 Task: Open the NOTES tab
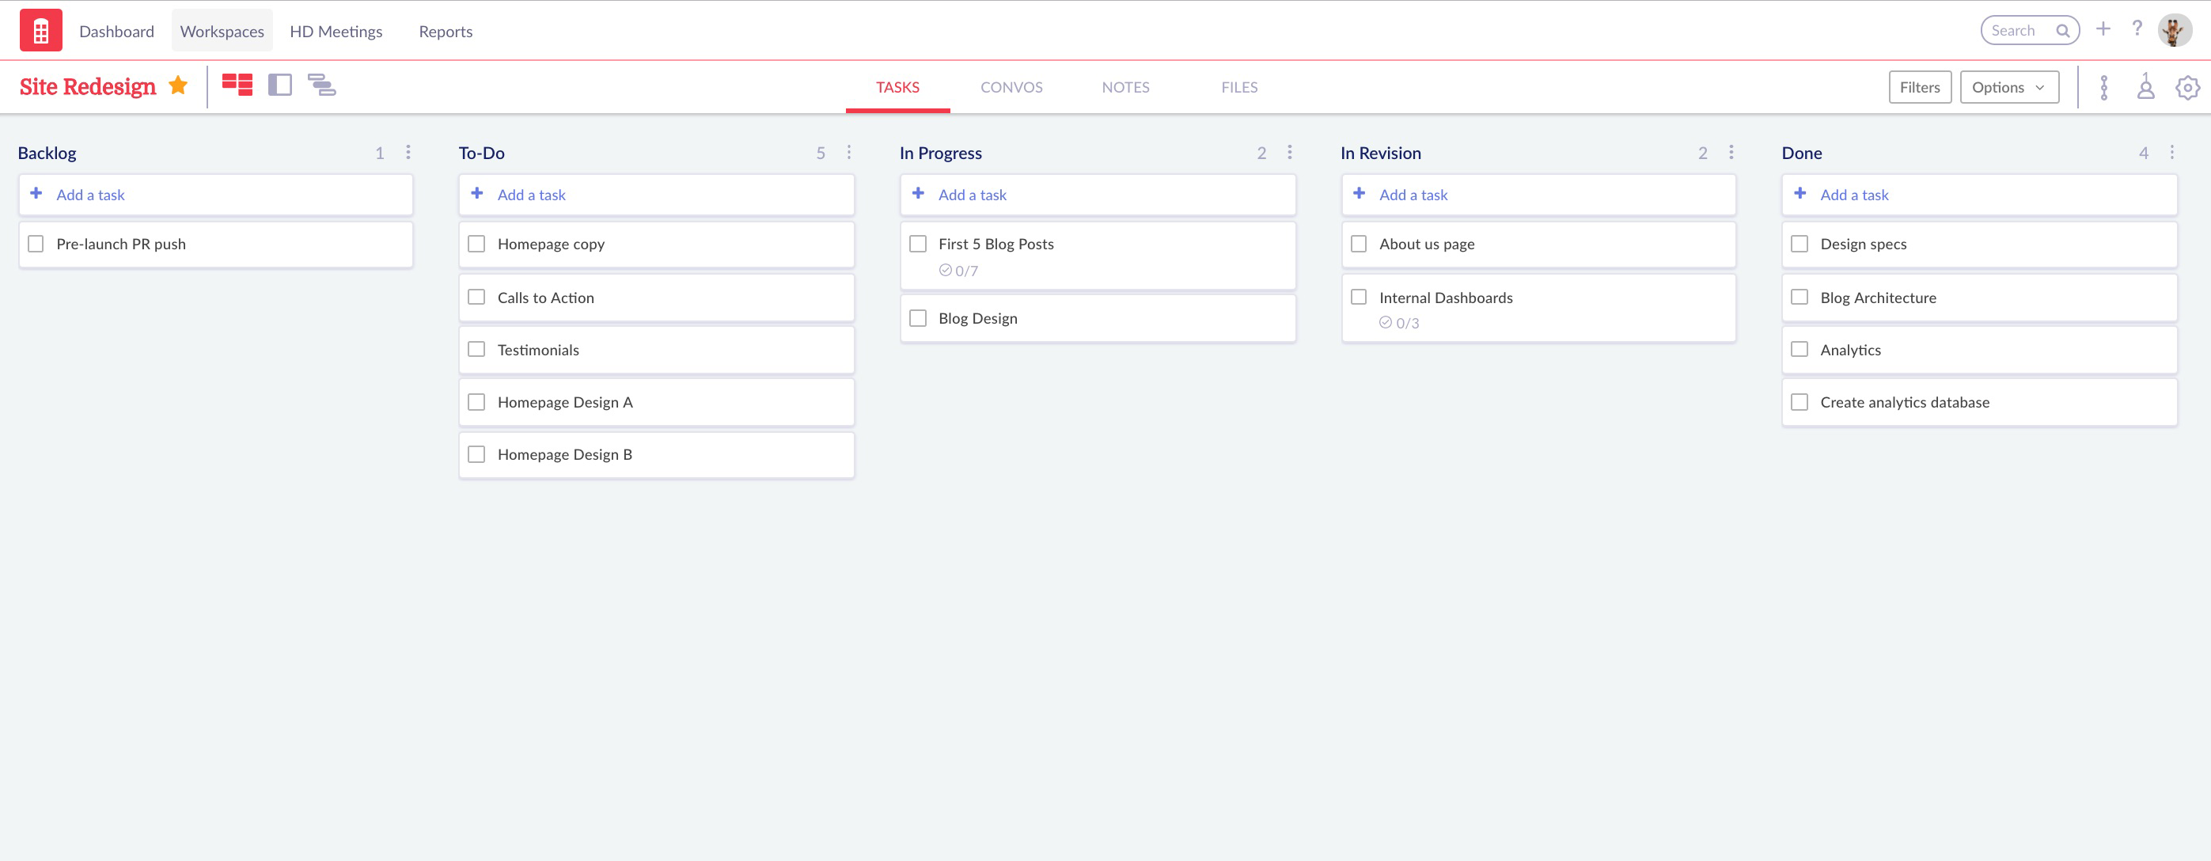(x=1125, y=87)
